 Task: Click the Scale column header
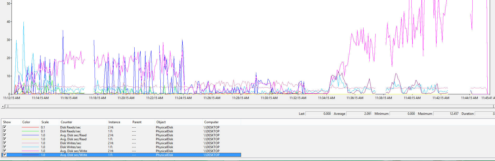[45, 122]
